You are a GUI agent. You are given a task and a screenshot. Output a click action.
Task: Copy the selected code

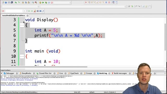pyautogui.click(x=26, y=2)
